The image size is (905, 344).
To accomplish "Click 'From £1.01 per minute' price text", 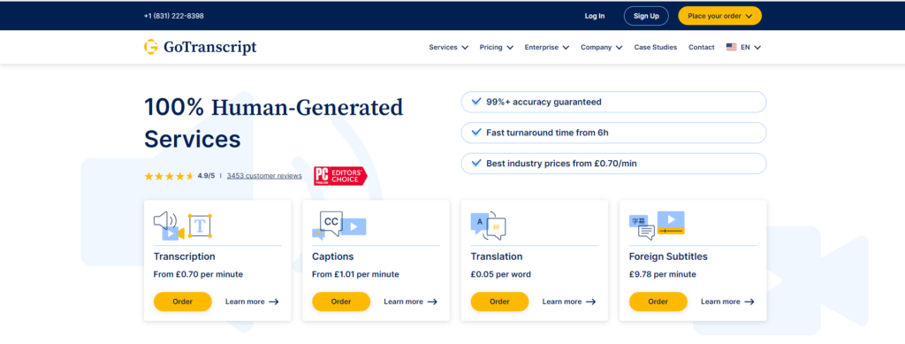I will click(x=355, y=275).
